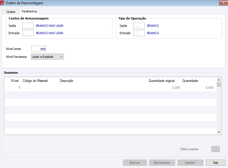Click the Imprimir button
Viewport: 228px width, 168px height.
(x=190, y=163)
